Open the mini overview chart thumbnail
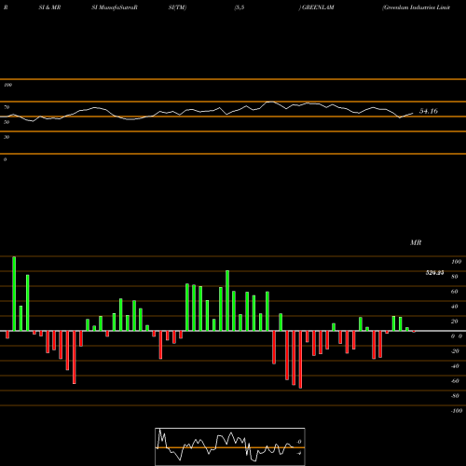Image resolution: width=466 pixels, height=466 pixels. 230,446
